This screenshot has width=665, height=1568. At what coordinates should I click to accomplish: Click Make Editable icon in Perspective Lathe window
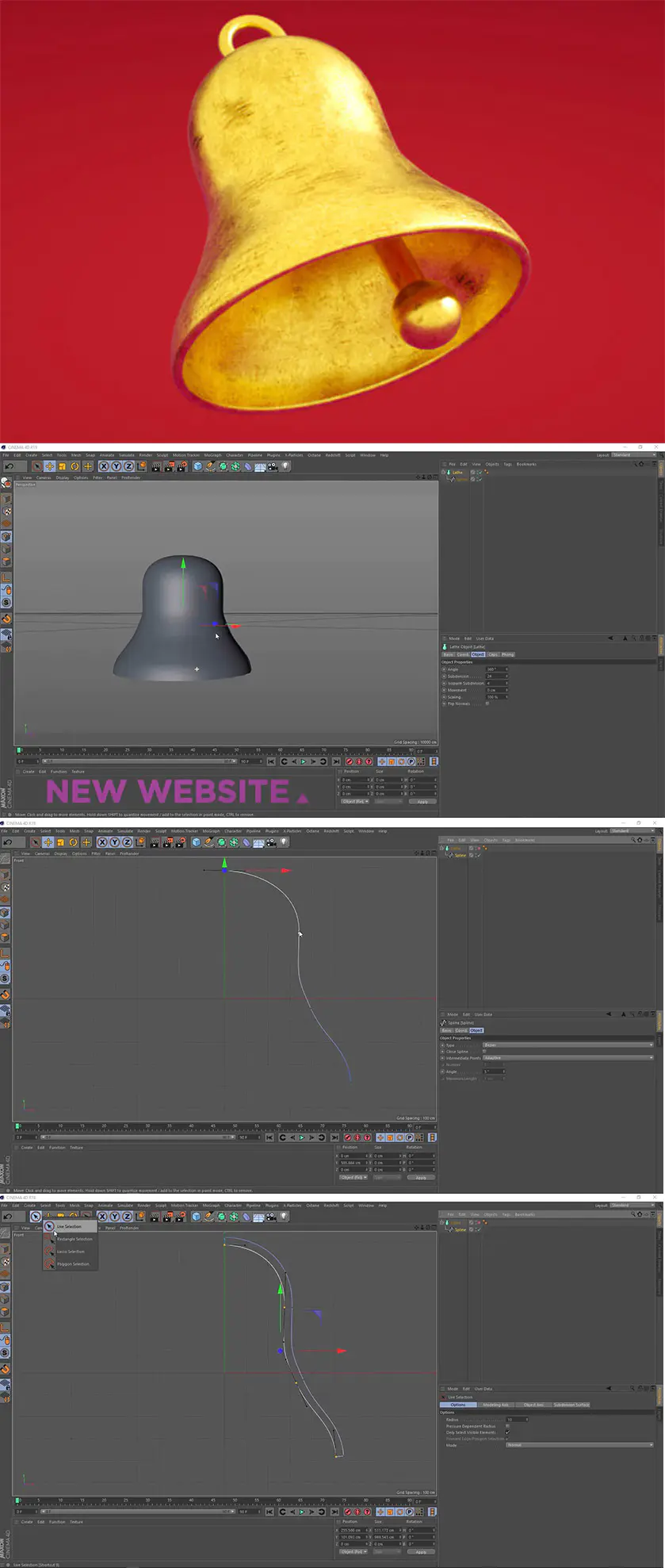click(x=6, y=483)
